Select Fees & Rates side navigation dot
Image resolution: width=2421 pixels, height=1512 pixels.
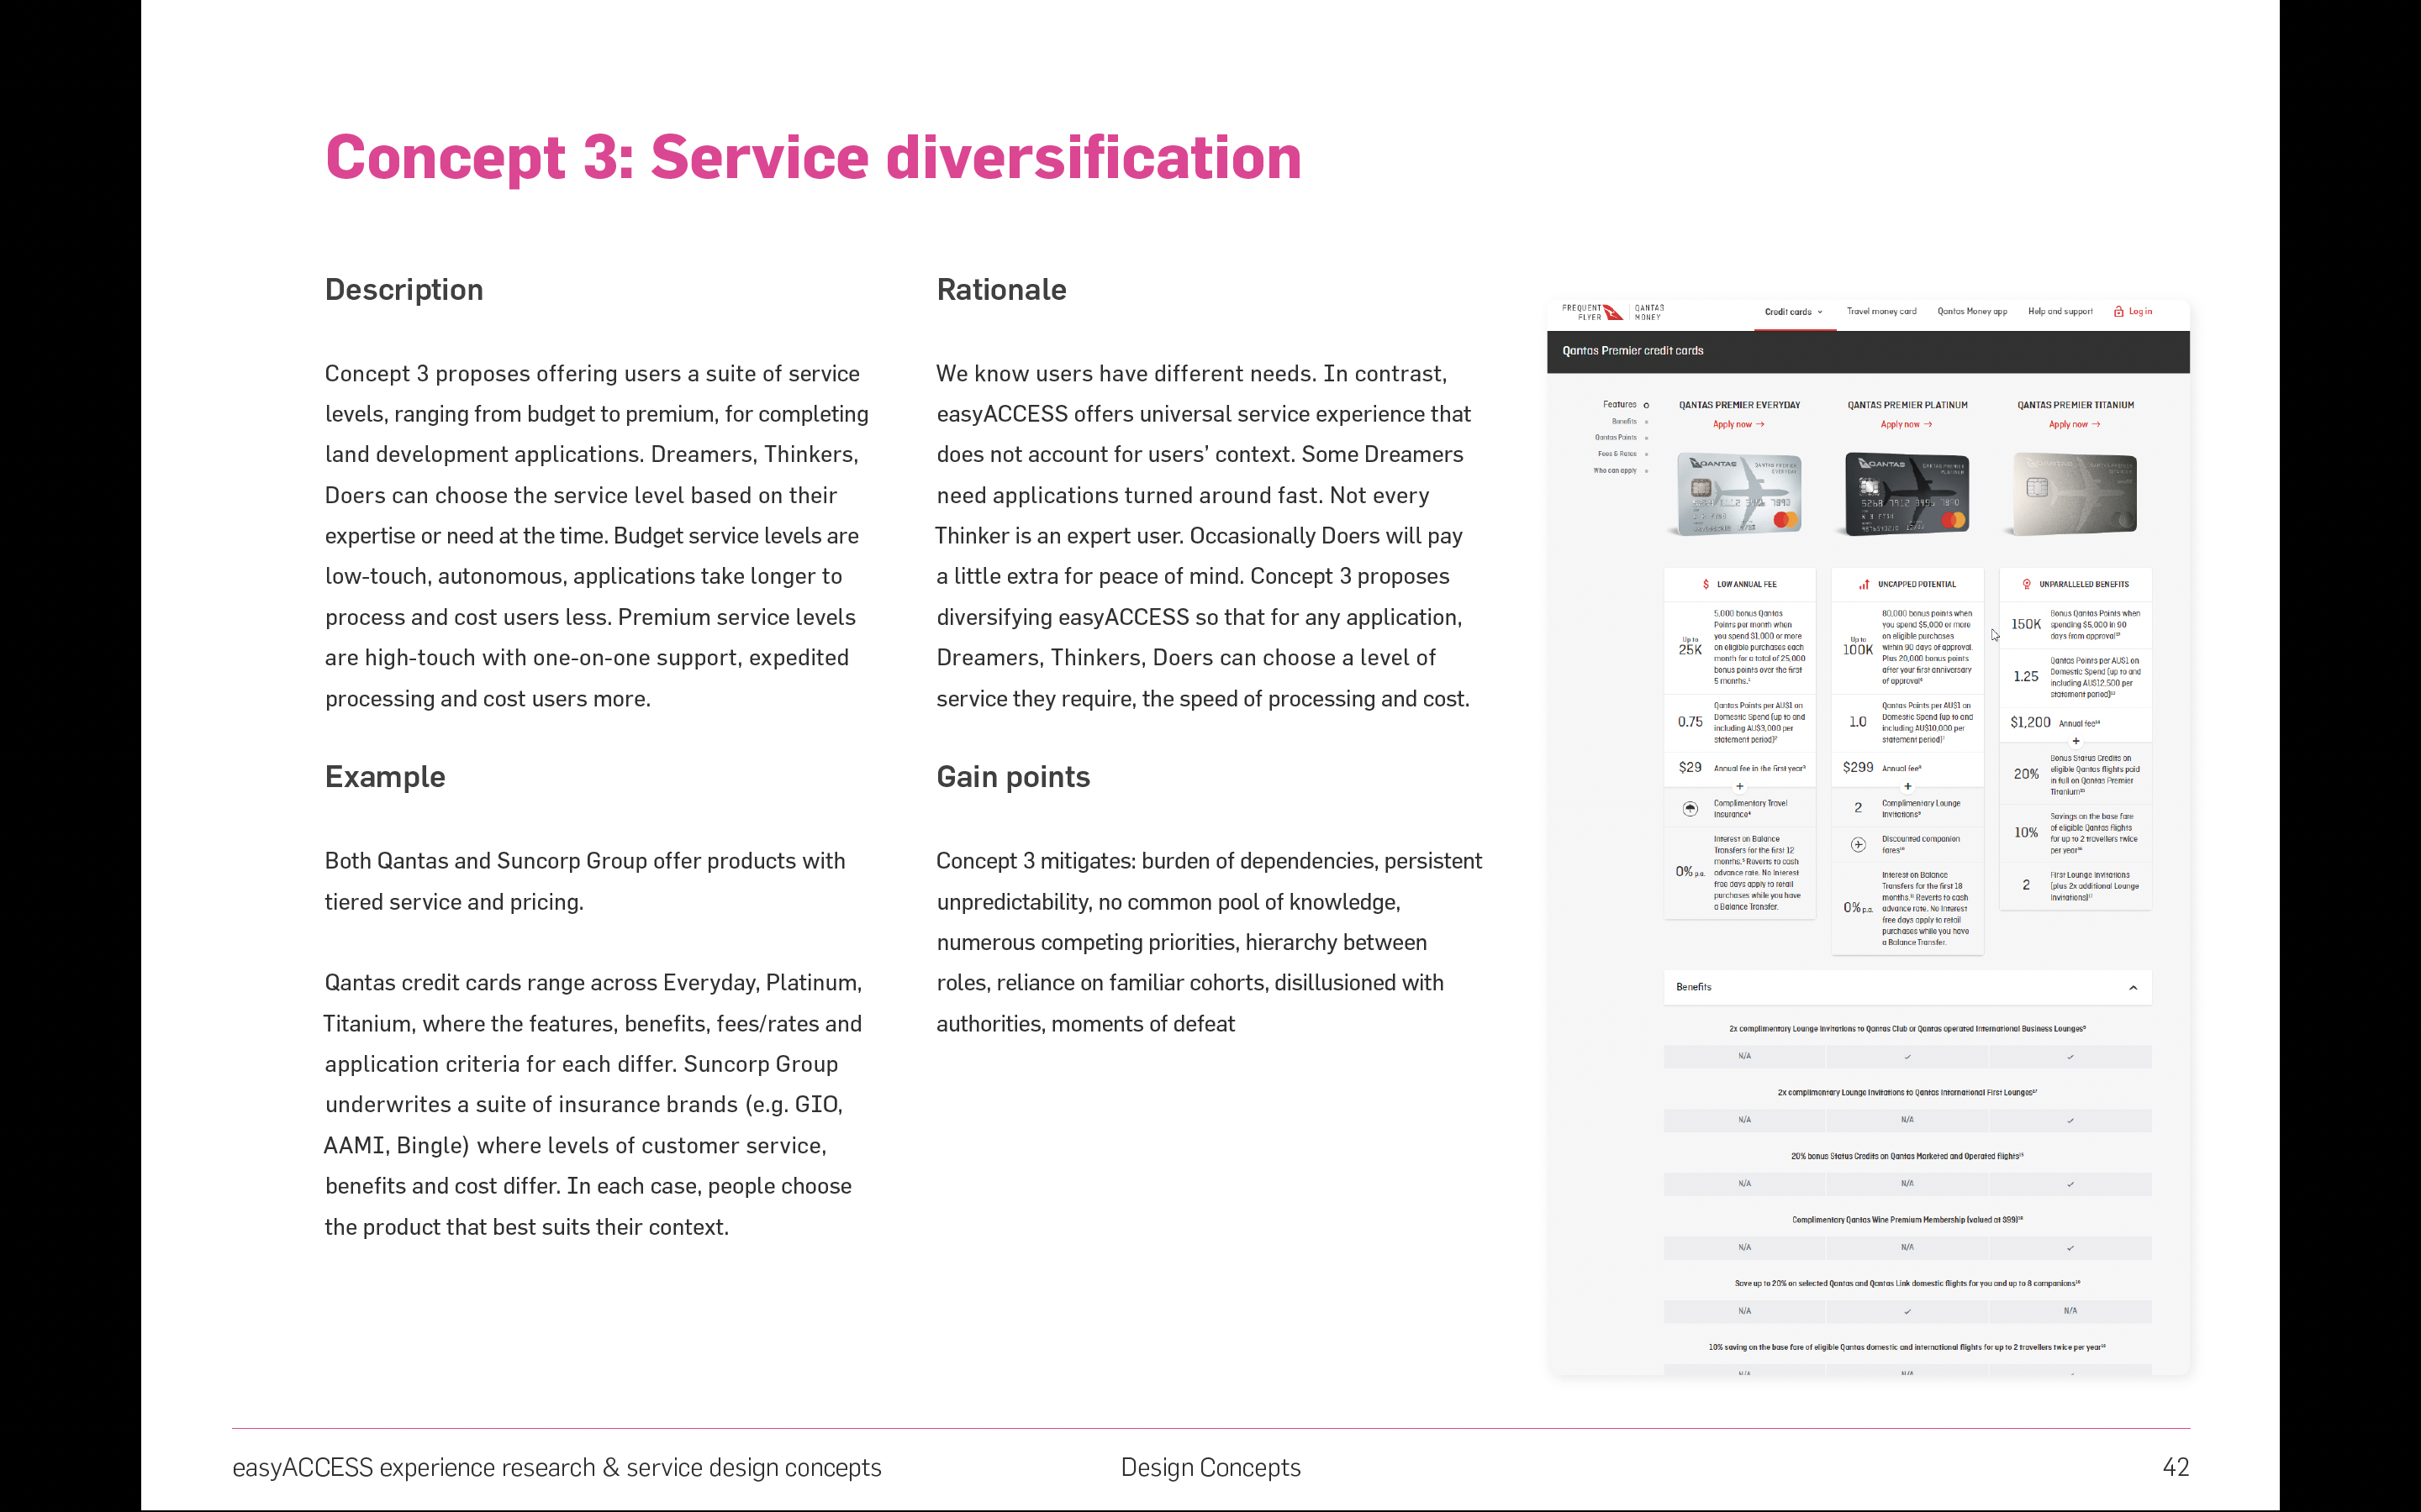[x=1646, y=454]
